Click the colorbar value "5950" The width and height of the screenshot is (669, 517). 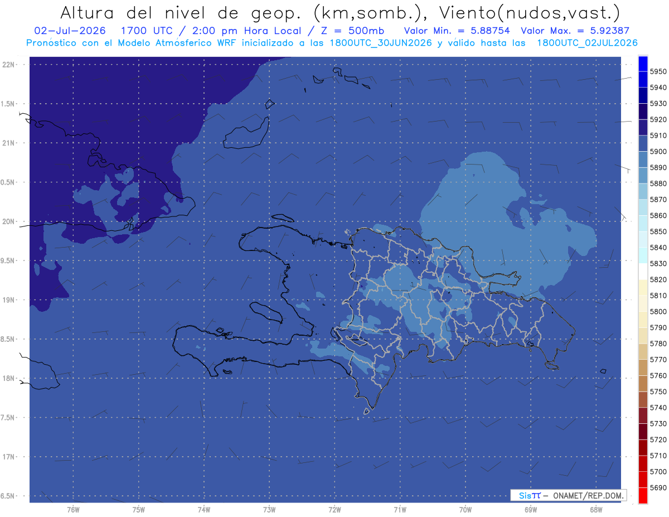click(658, 71)
